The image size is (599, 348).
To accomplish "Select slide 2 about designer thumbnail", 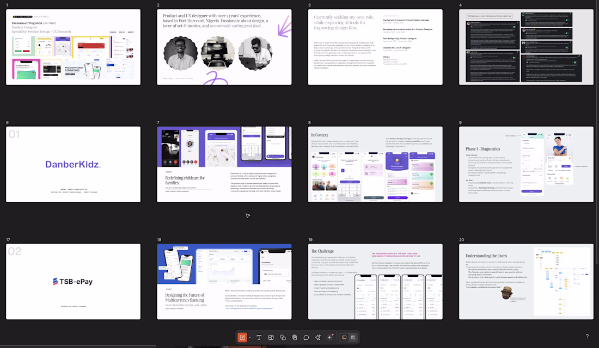I will click(224, 47).
